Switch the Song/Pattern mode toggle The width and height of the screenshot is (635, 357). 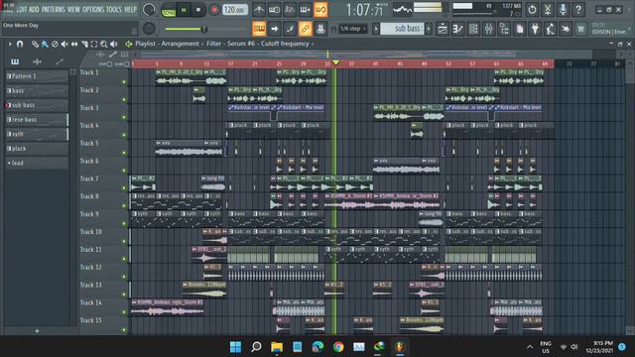tap(168, 10)
